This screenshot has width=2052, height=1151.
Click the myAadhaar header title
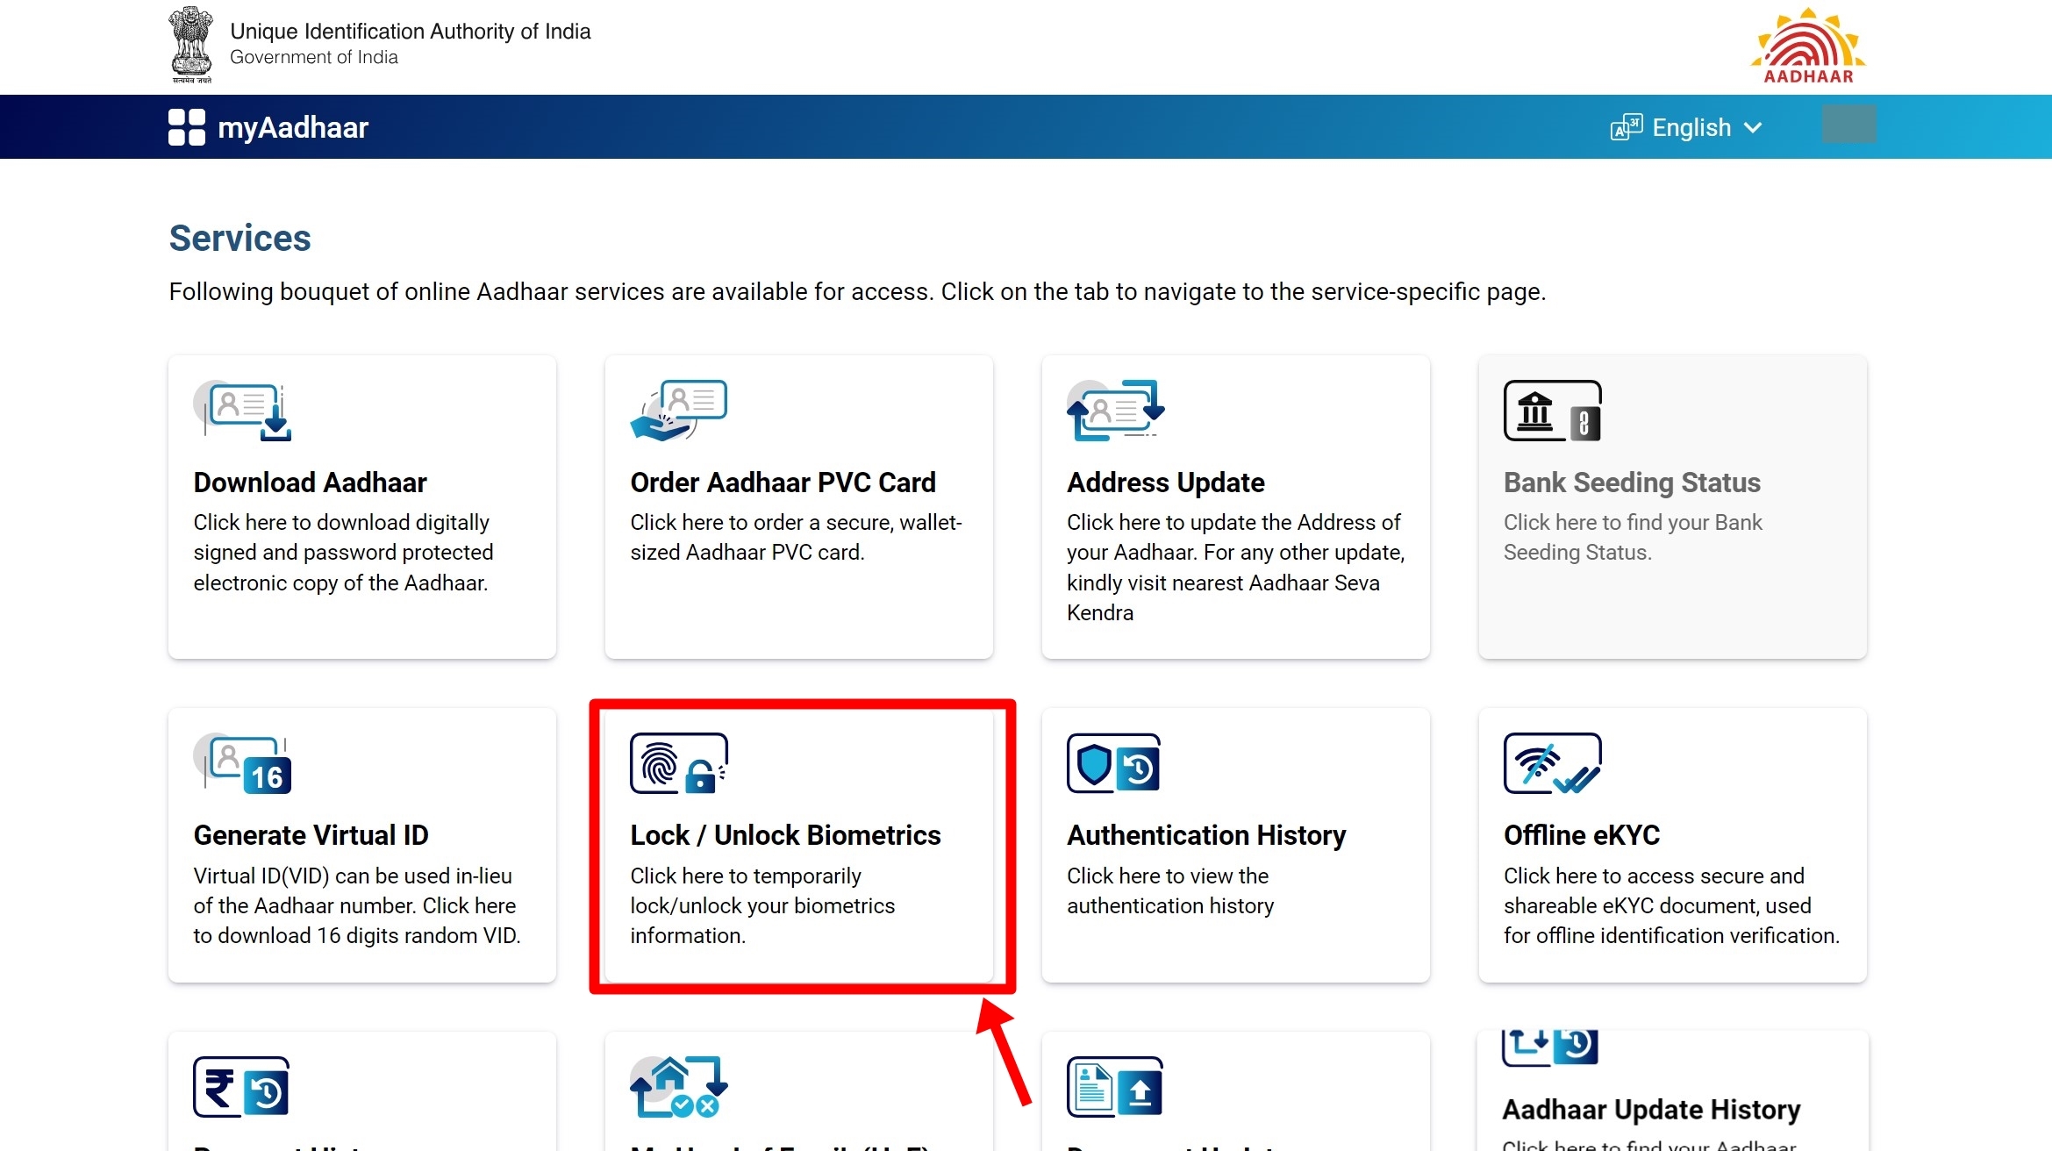293,127
